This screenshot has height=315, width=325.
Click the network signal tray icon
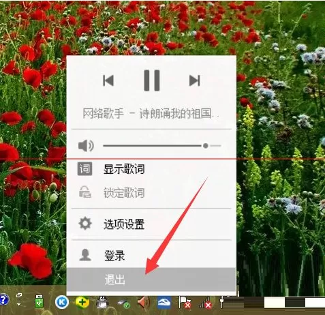[205, 303]
